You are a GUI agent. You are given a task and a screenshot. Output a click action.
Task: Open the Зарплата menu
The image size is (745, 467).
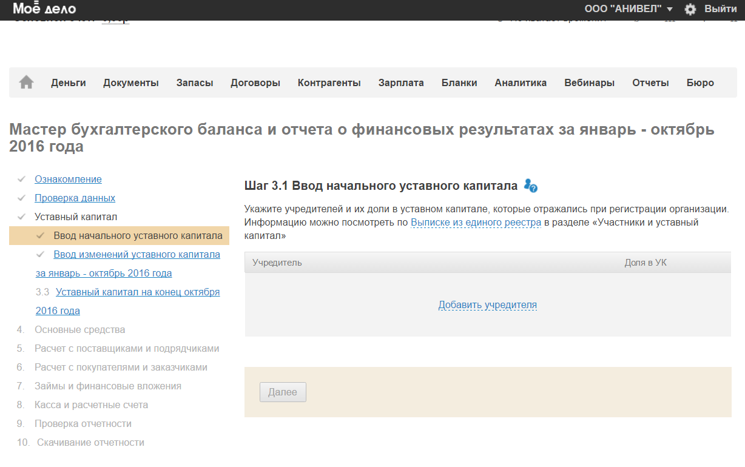[x=401, y=83]
